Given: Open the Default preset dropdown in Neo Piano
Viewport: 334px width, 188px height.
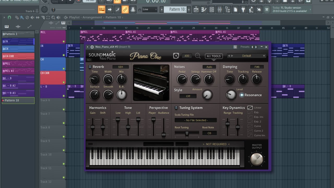Looking at the screenshot, I should [x=247, y=56].
